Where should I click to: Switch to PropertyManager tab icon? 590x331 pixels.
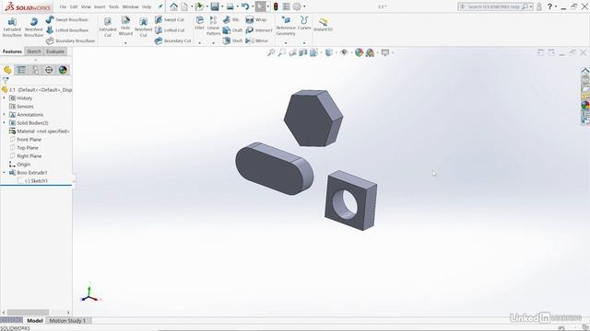pyautogui.click(x=21, y=70)
